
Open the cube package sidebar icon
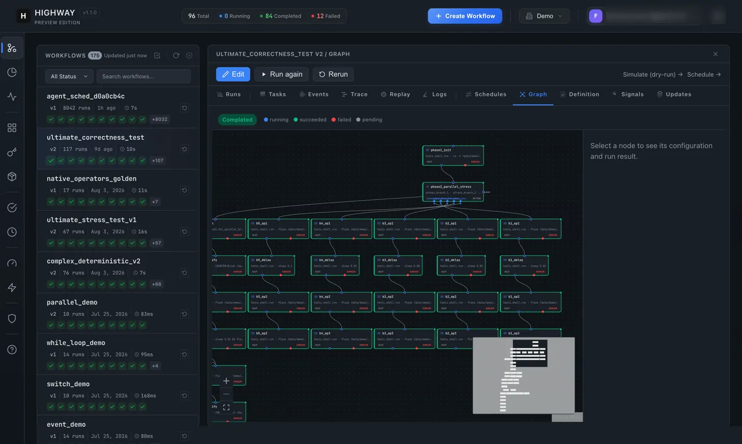12,176
